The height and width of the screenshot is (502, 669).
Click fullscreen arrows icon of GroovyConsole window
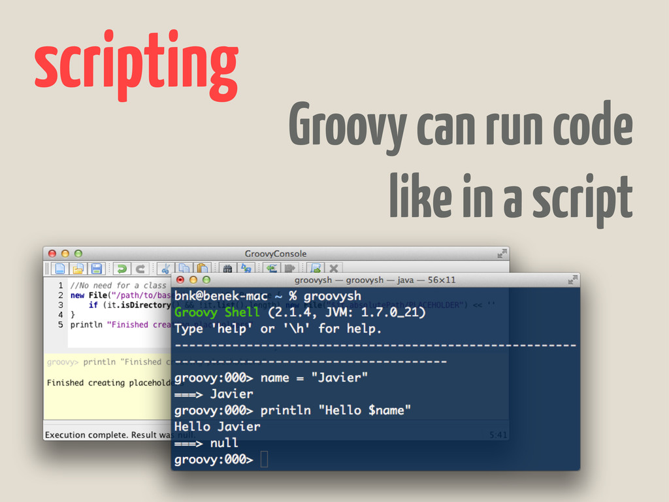[502, 254]
